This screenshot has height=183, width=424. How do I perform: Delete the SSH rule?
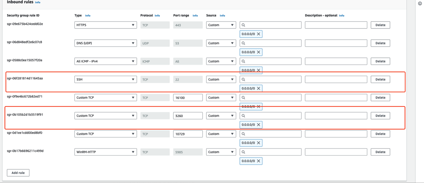380,79
